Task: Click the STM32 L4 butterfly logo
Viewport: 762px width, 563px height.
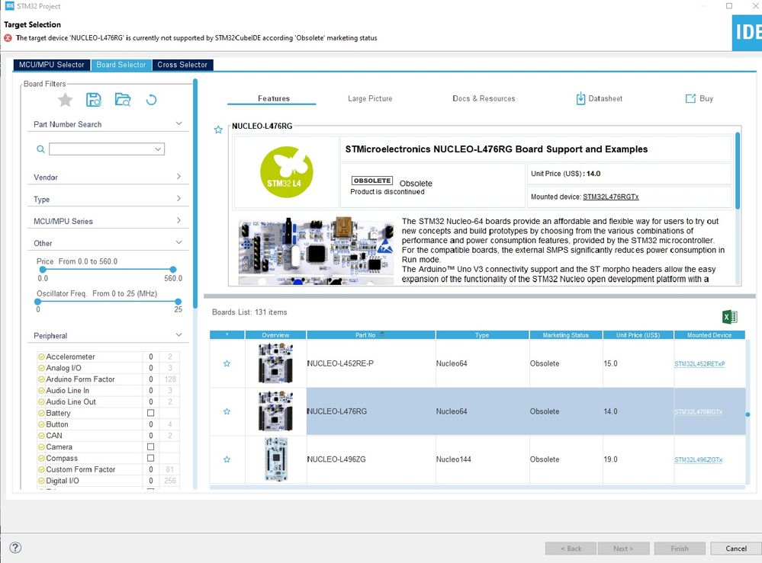Action: point(287,172)
